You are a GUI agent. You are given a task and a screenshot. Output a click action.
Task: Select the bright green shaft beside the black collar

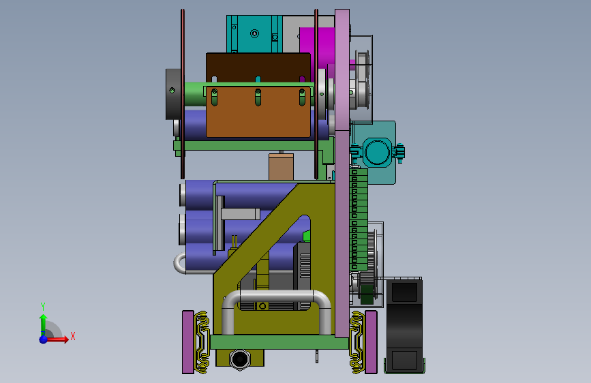coord(195,94)
